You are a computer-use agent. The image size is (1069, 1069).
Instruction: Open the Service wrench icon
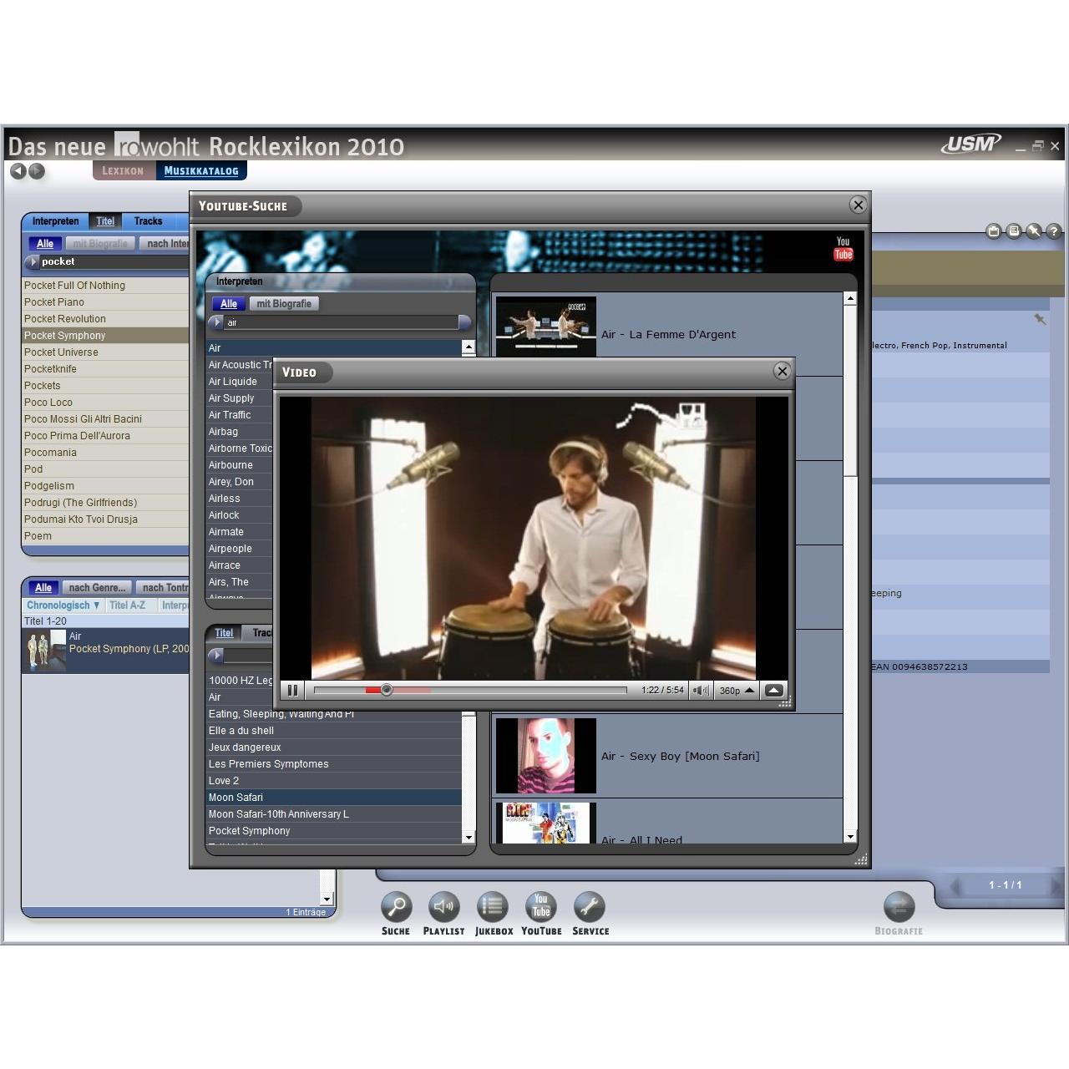[589, 906]
